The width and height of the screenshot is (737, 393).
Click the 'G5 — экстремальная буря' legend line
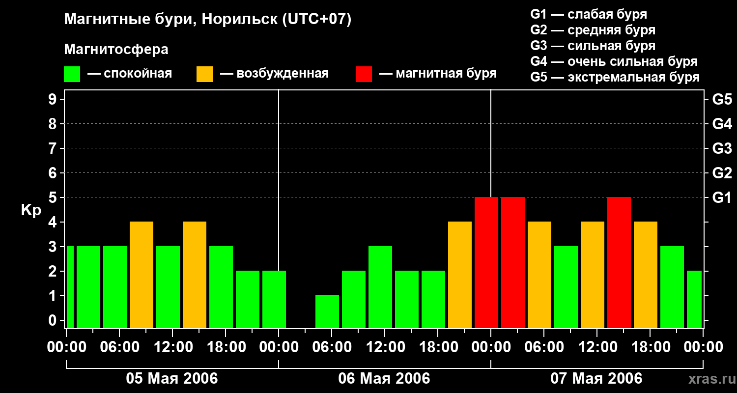pos(615,77)
